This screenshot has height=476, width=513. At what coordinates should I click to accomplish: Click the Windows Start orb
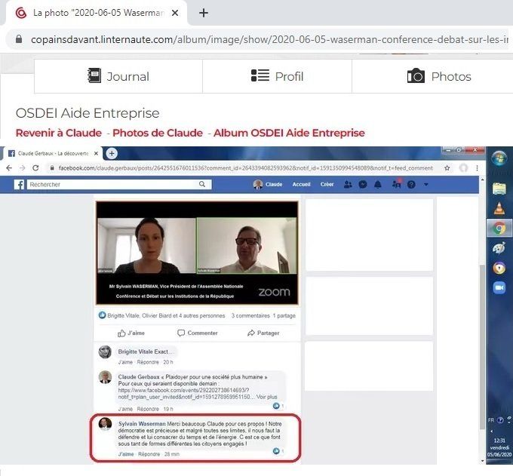click(499, 158)
